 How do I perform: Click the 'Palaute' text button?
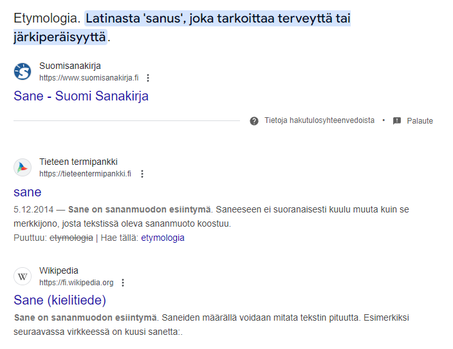[x=420, y=120]
